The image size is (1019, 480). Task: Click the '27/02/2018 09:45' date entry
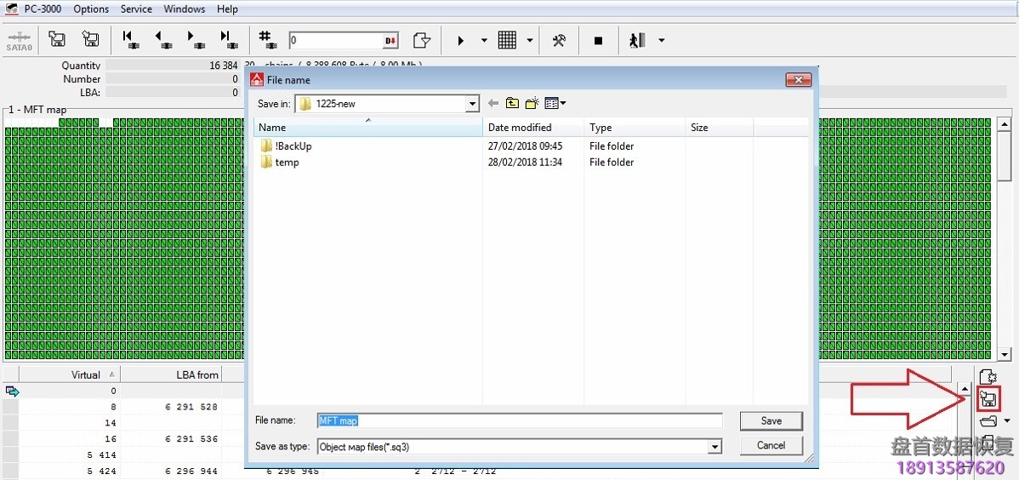(x=525, y=146)
